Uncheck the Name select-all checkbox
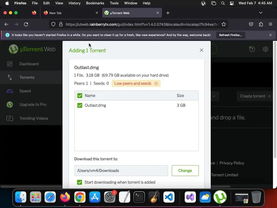The width and height of the screenshot is (277, 208). click(80, 96)
